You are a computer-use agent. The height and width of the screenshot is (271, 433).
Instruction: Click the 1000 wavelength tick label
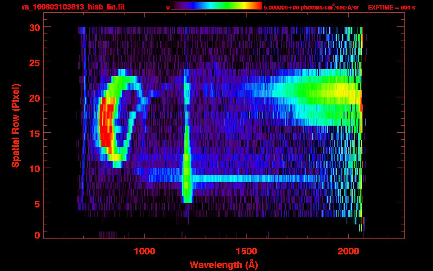pyautogui.click(x=145, y=251)
